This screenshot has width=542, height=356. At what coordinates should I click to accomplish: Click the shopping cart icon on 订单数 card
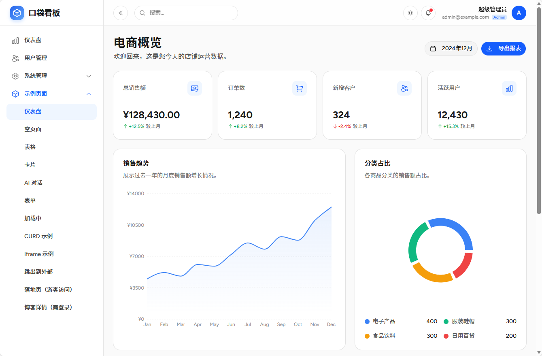pos(300,88)
